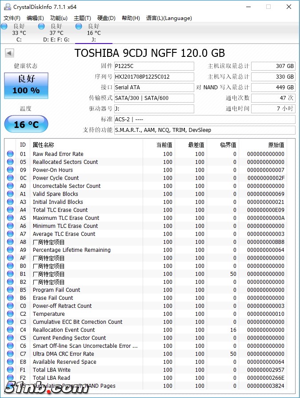
Task: Click the CrystalDiskInfo app icon in title bar
Action: tap(7, 7)
